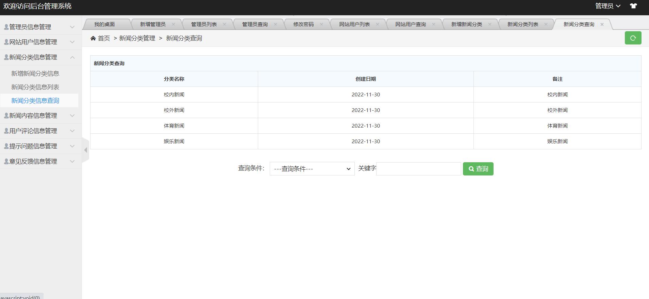The image size is (649, 299).
Task: Select the 新闻分类查询 tab
Action: 579,24
